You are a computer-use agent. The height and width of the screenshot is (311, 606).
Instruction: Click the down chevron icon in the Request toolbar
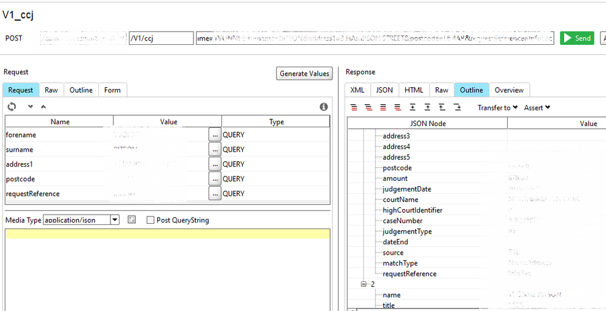pos(30,107)
